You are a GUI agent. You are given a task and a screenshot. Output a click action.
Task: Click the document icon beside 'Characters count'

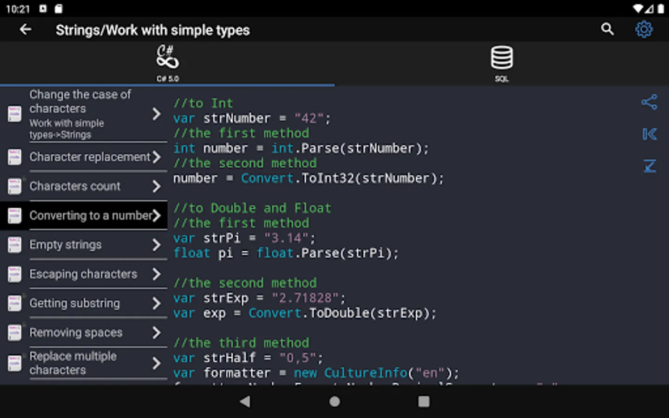14,186
